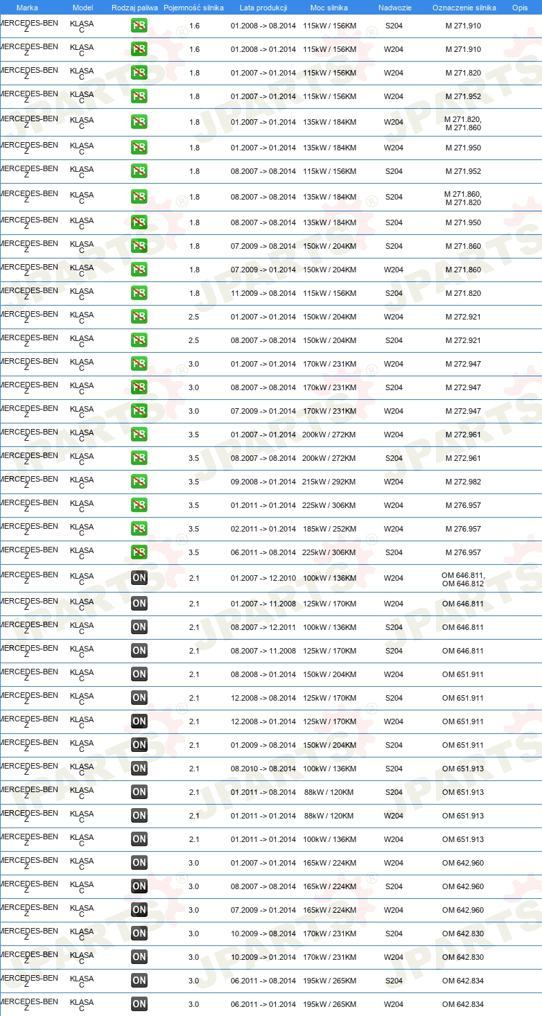Click production years 10.2009 -> 01.2014
This screenshot has height=1016, width=542.
click(x=263, y=957)
